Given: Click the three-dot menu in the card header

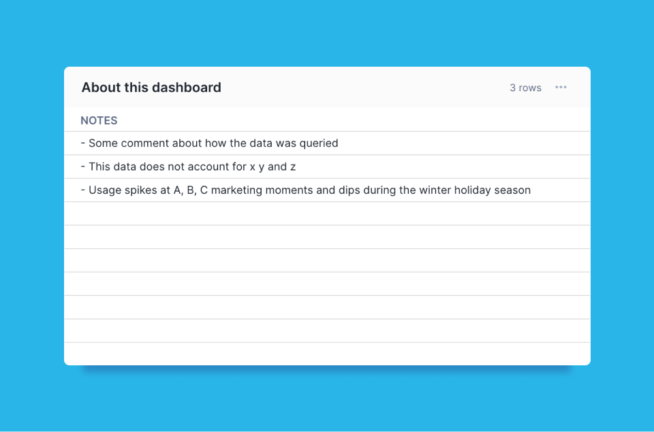Looking at the screenshot, I should coord(561,87).
